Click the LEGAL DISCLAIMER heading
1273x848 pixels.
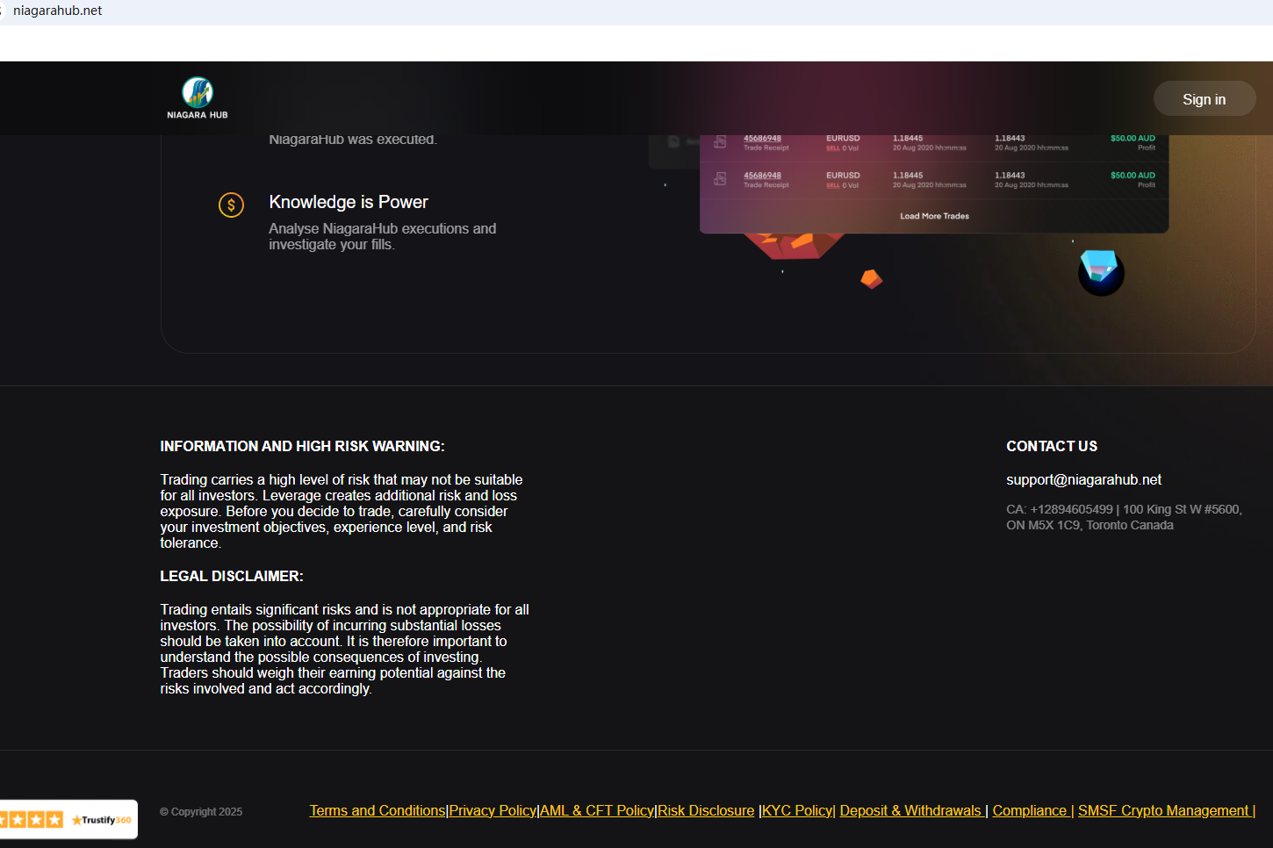point(232,576)
